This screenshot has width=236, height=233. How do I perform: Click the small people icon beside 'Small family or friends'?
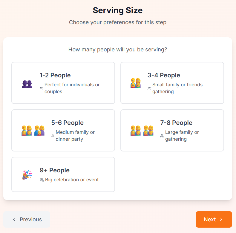point(149,88)
